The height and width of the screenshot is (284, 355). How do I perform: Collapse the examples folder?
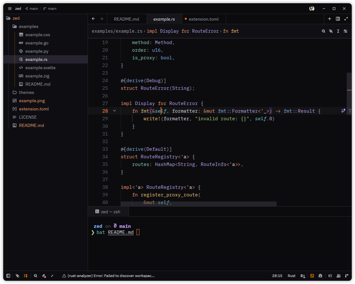(x=45, y=26)
